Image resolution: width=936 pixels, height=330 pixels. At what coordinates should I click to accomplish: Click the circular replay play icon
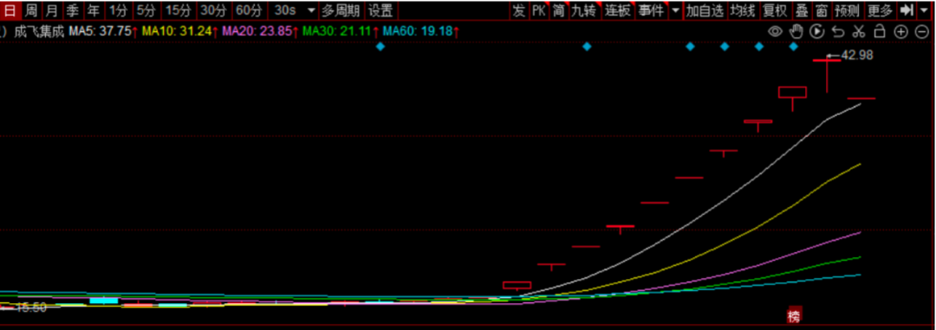(x=816, y=32)
